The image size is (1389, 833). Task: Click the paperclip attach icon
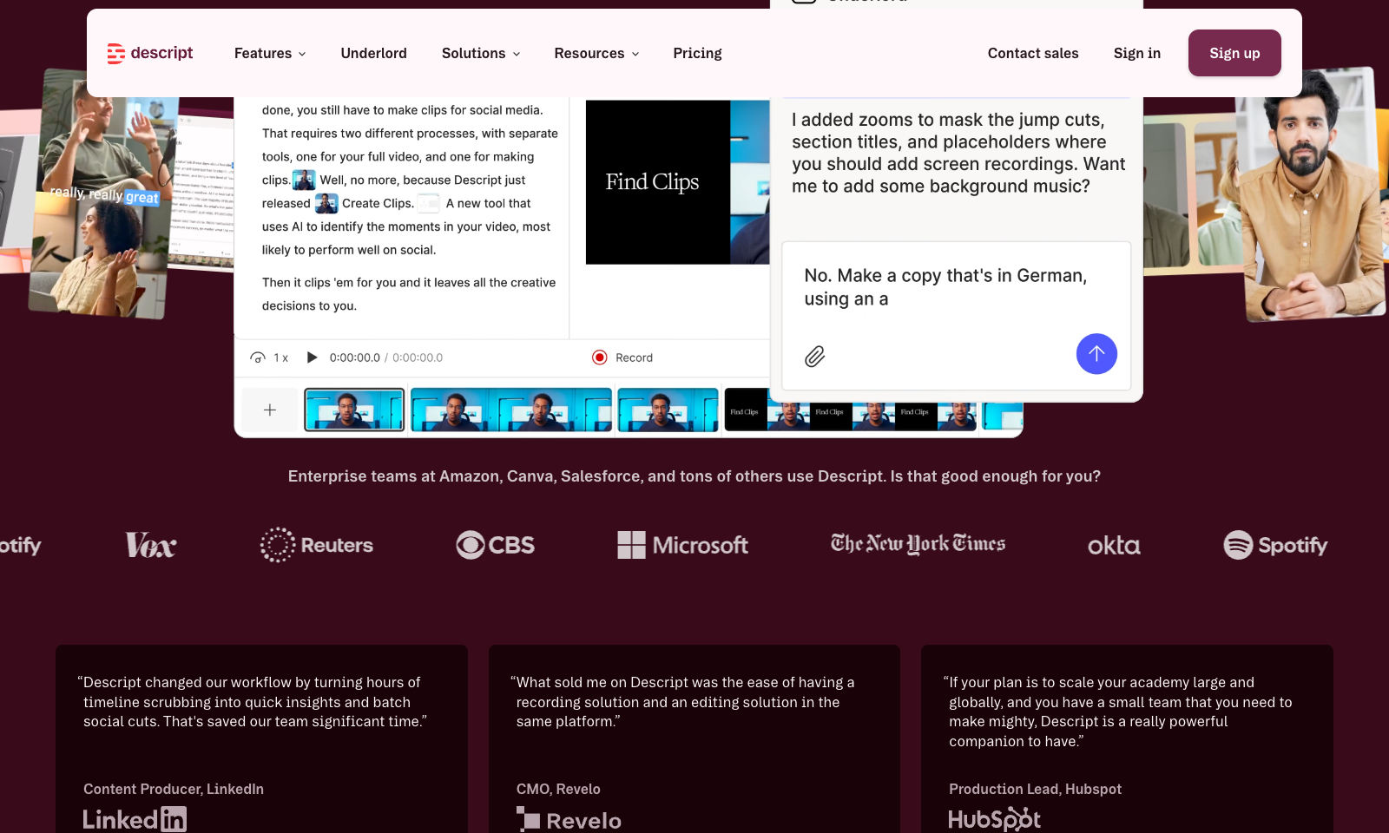(x=814, y=356)
